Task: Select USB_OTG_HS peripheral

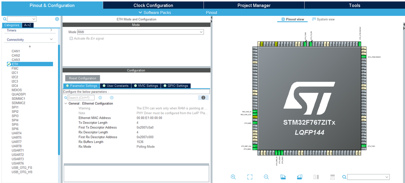Action: 22,172
